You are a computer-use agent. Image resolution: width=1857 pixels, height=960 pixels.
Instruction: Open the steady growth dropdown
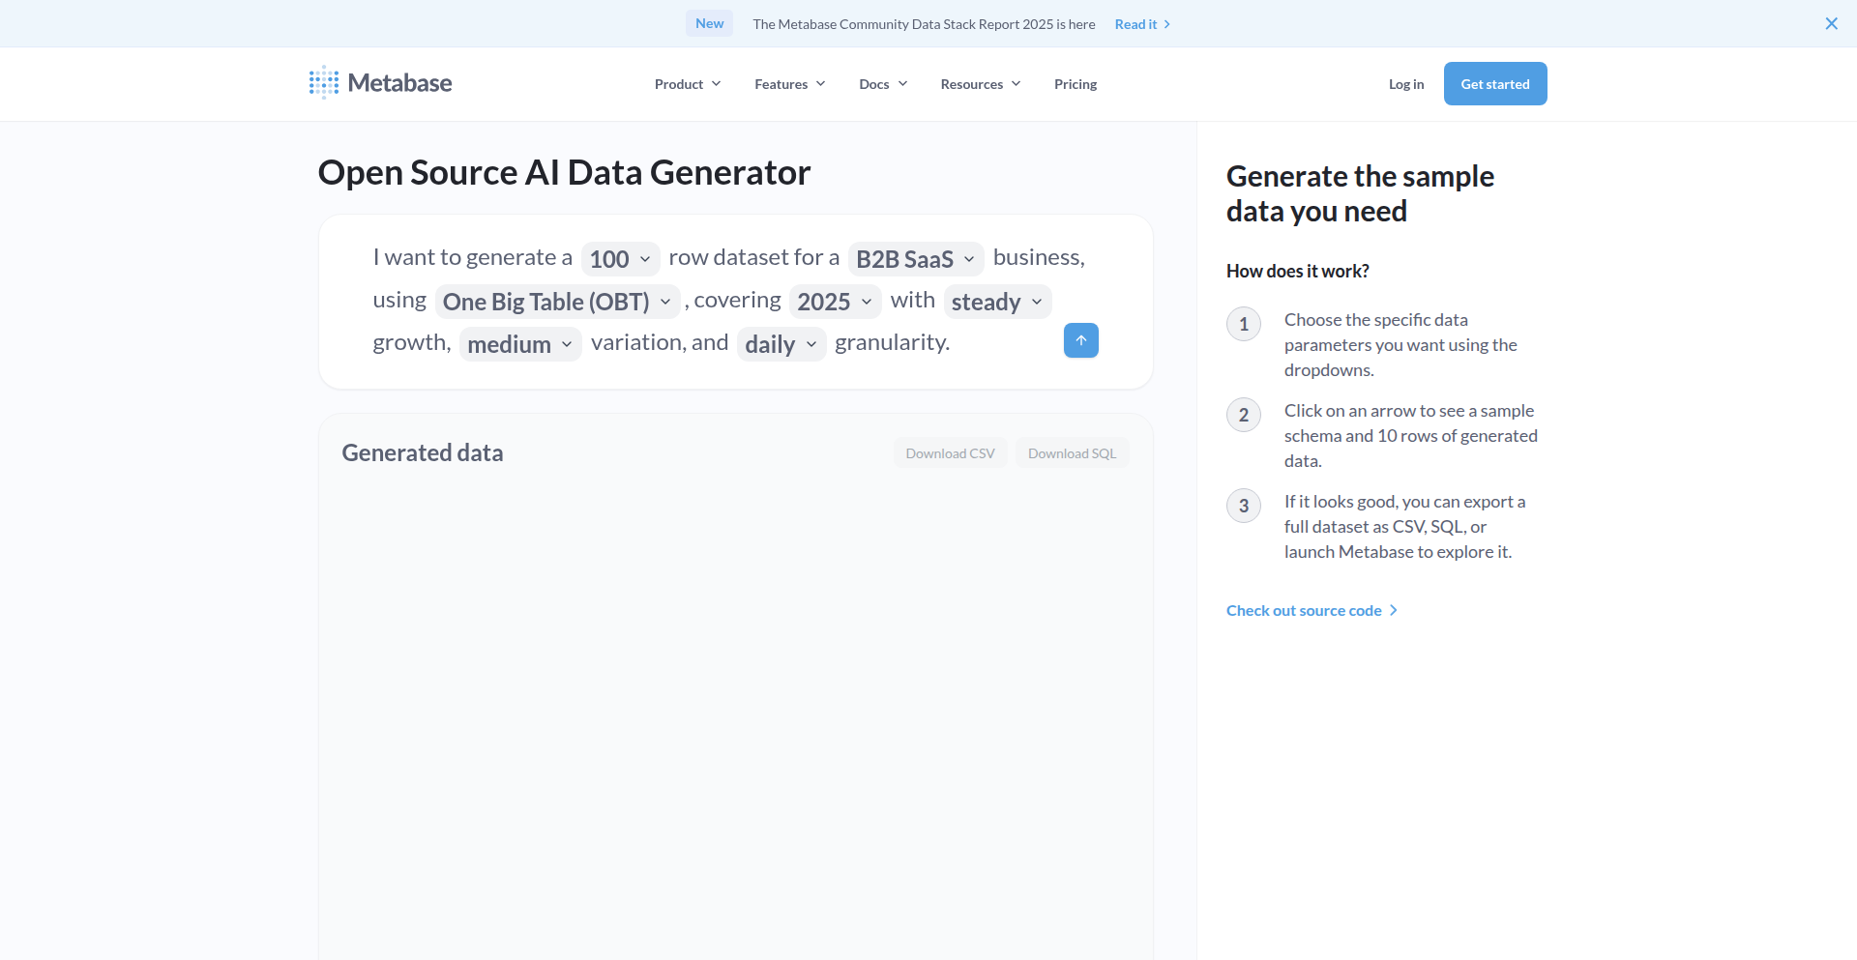pos(997,302)
